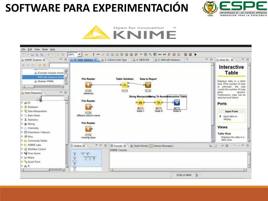The width and height of the screenshot is (268, 201).
Task: Expand the Workflow Control category
Action: (x=22, y=149)
